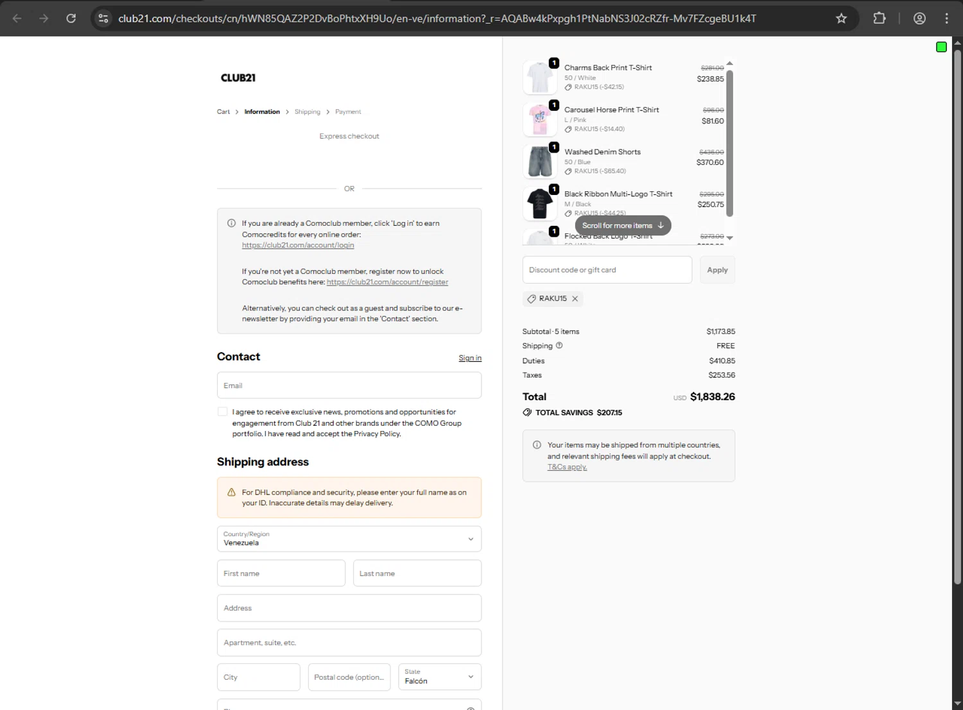Screen dimensions: 963x710
Task: Click Carousel Horse Print T-Shirt thumbnail
Action: pyautogui.click(x=540, y=119)
